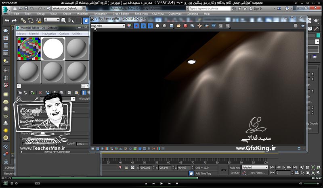Click Add Time Tag
This screenshot has height=188, width=323.
203,174
